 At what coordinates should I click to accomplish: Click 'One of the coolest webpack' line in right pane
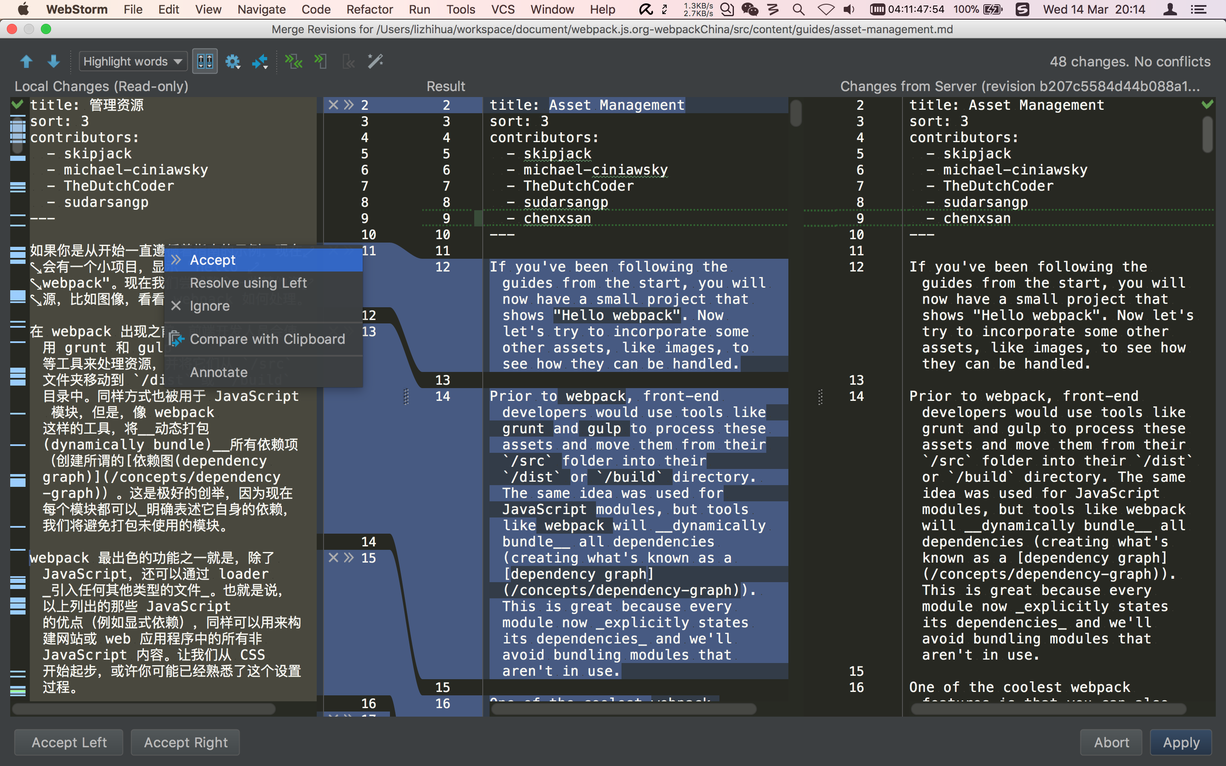[x=1019, y=687]
